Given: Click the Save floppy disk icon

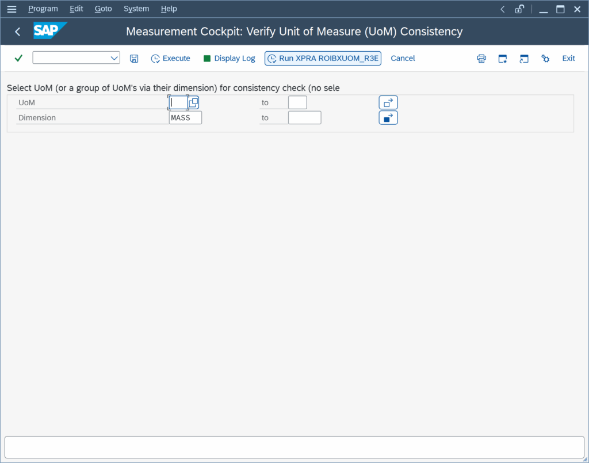Looking at the screenshot, I should (x=134, y=58).
